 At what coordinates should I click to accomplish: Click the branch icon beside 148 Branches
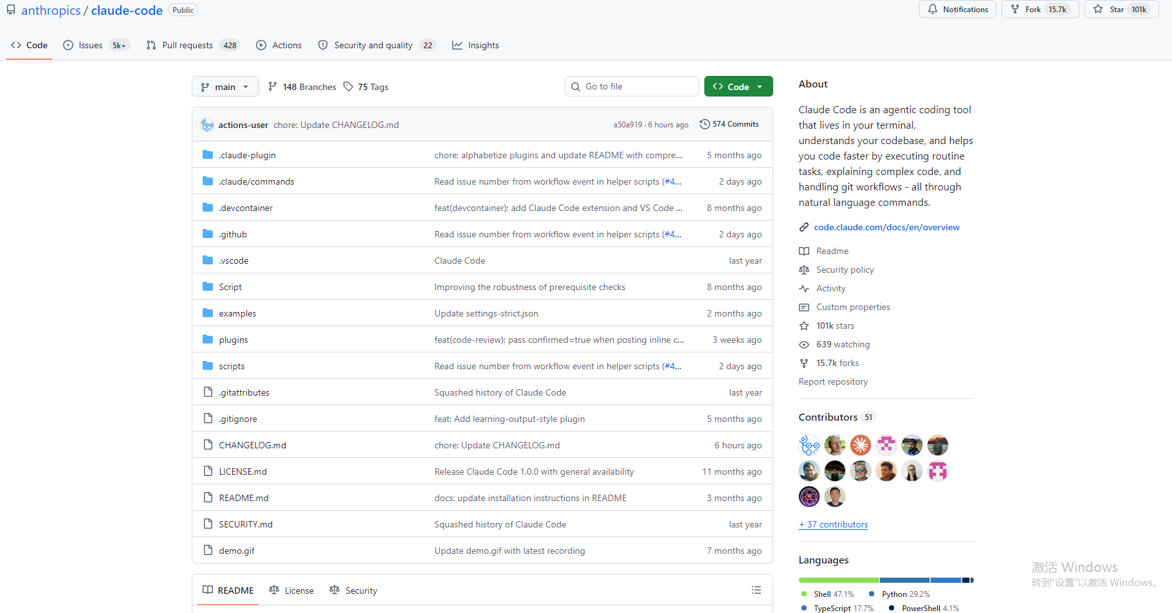click(x=273, y=87)
